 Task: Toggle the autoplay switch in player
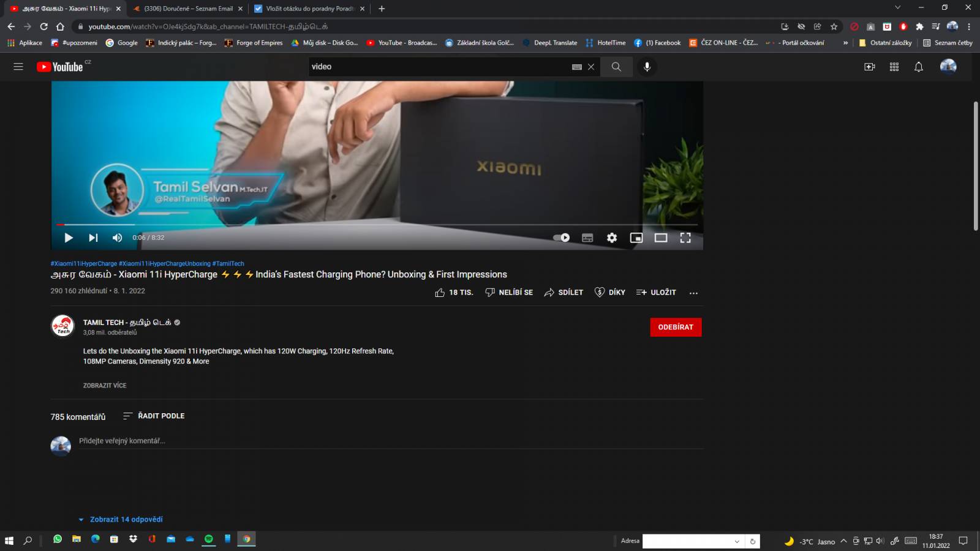click(x=562, y=238)
